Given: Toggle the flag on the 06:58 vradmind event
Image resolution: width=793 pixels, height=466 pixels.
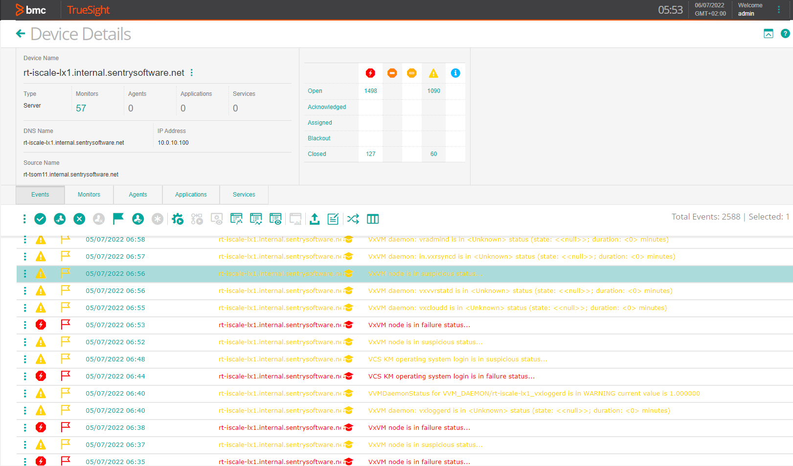Looking at the screenshot, I should [x=65, y=239].
